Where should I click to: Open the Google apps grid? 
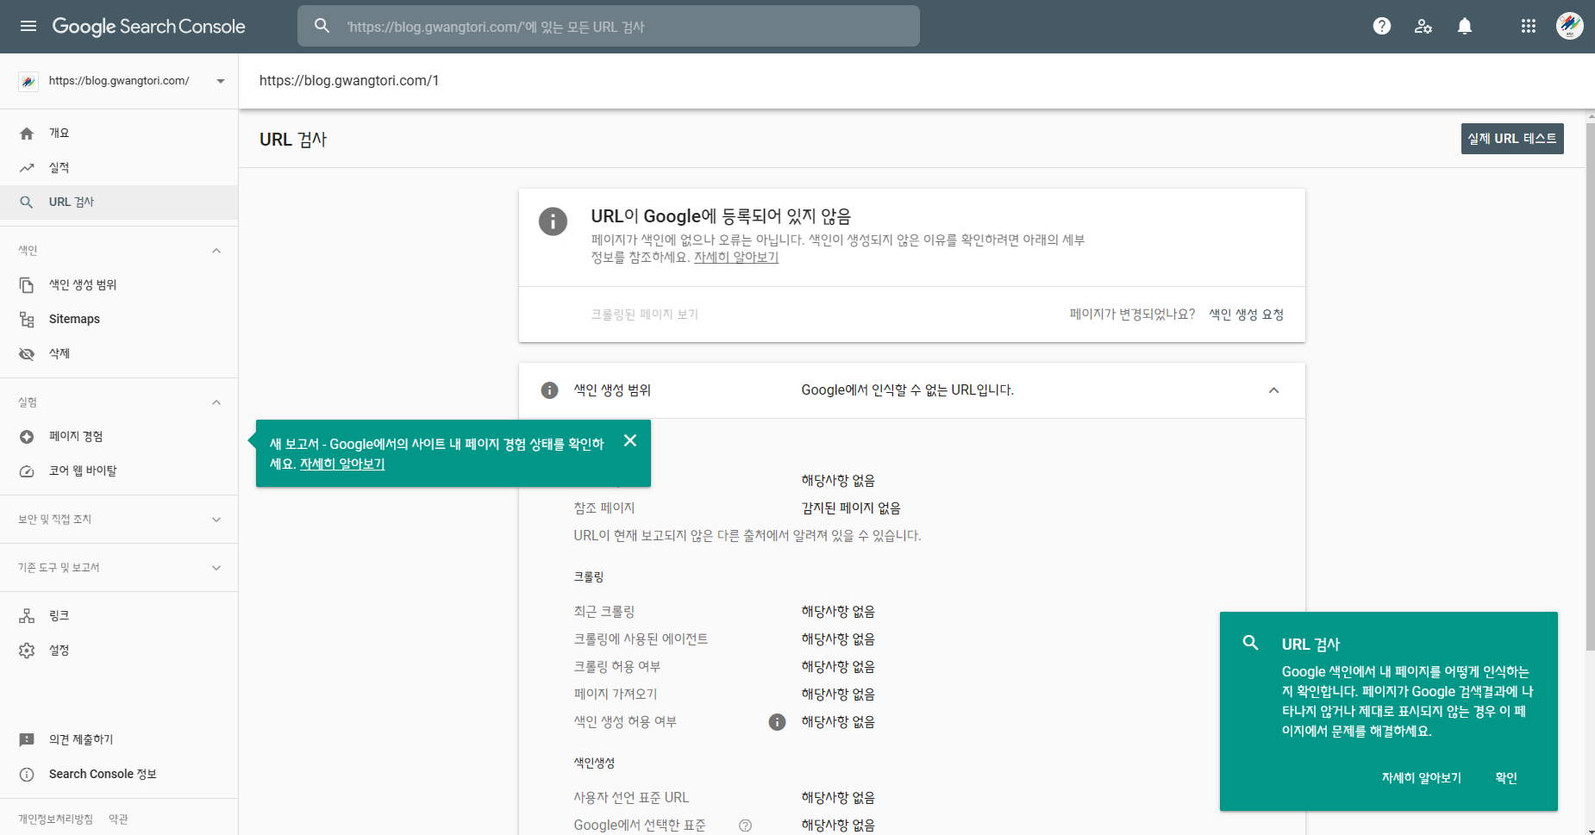(x=1529, y=26)
